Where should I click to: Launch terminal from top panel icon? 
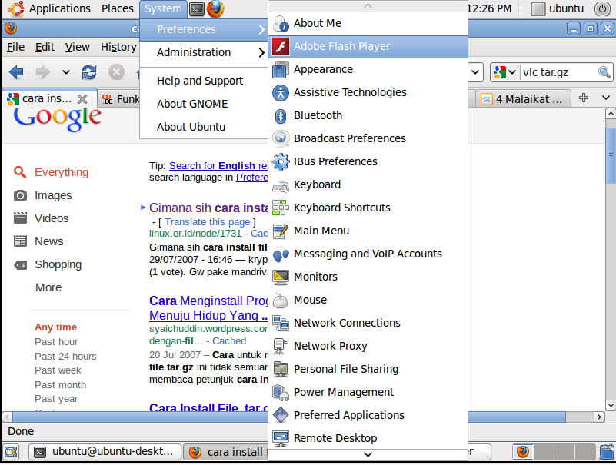click(196, 8)
